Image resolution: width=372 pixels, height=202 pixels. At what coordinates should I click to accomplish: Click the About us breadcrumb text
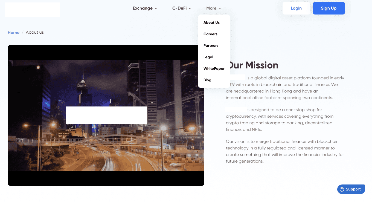[35, 32]
